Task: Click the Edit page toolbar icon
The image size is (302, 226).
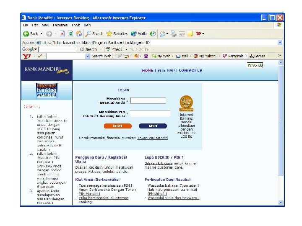Action: point(182,34)
